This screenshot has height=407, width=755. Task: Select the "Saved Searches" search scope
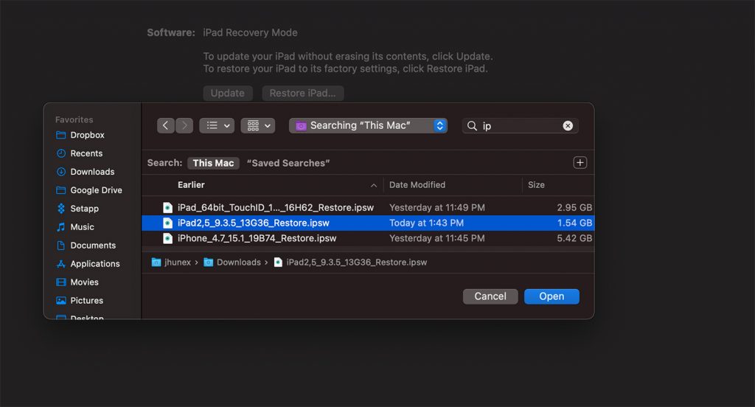point(288,163)
